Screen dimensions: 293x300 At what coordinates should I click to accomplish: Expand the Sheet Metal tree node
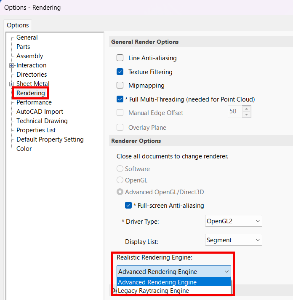[11, 84]
